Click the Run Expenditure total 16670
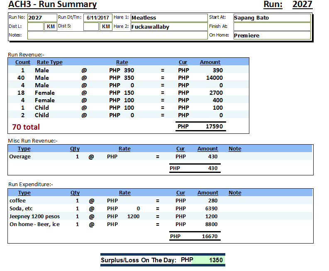 click(210, 237)
